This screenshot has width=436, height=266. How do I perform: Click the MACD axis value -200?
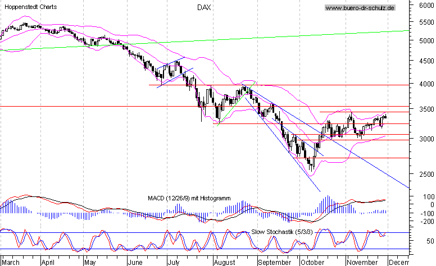pyautogui.click(x=427, y=222)
